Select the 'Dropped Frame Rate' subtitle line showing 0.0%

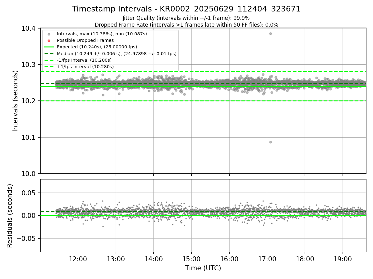[186, 24]
